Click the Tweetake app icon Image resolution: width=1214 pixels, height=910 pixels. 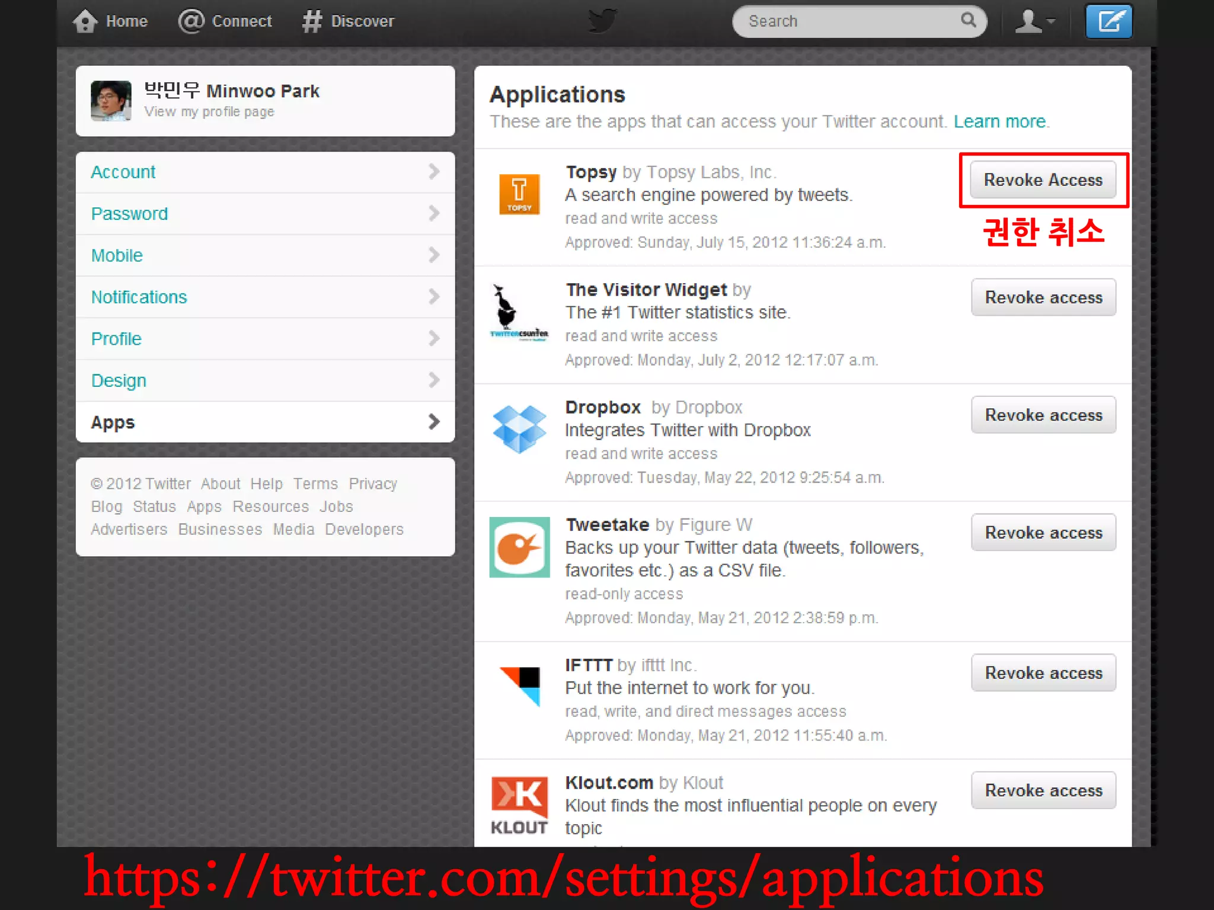coord(519,547)
